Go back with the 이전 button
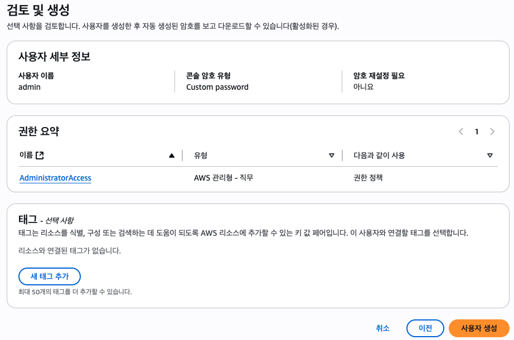The width and height of the screenshot is (514, 340). [x=425, y=328]
